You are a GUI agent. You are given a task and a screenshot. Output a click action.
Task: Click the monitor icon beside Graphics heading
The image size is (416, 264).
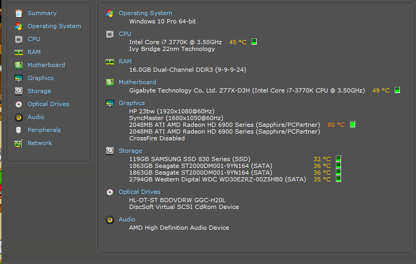(110, 103)
